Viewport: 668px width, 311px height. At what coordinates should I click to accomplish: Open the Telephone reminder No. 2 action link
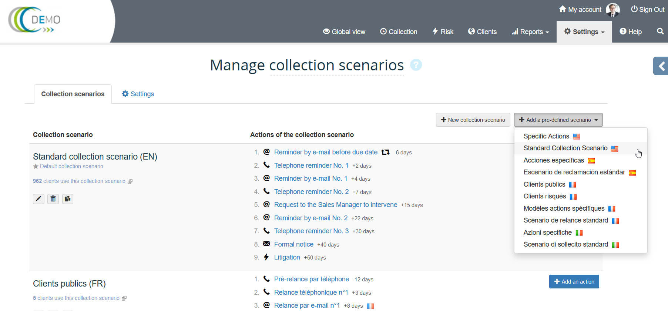(311, 192)
